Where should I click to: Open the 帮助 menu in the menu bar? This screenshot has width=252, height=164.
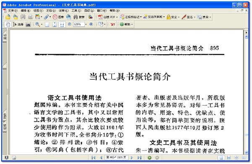[x=114, y=11]
